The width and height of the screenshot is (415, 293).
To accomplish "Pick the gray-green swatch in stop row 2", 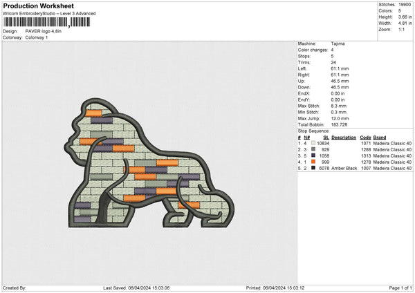I will point(313,149).
